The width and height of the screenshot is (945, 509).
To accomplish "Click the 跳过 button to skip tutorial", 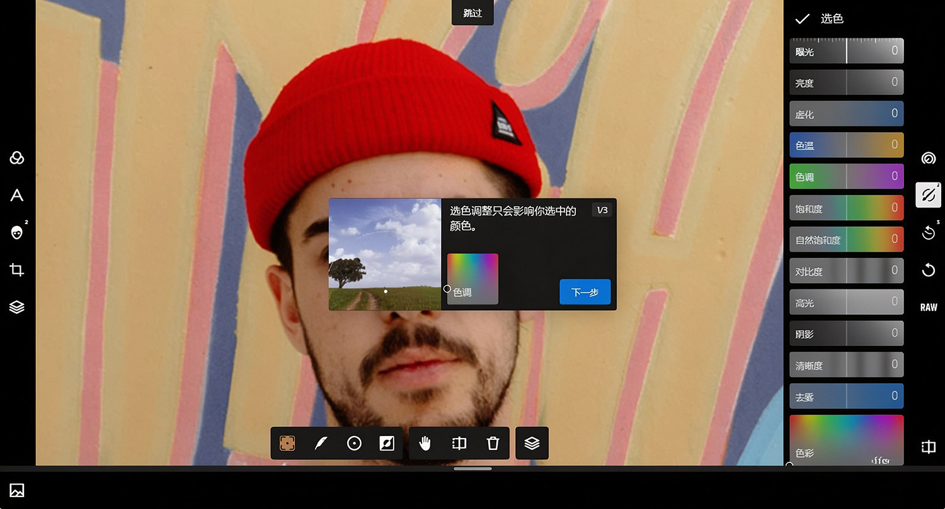I will pos(472,13).
